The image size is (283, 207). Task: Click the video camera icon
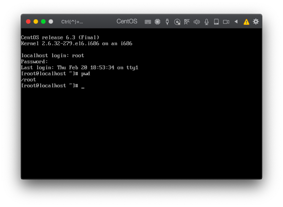click(x=226, y=22)
